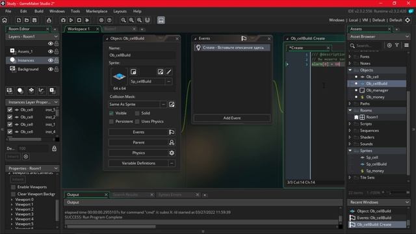Open the Layouts menu
Viewport: 416px width, 234px height.
pyautogui.click(x=120, y=11)
